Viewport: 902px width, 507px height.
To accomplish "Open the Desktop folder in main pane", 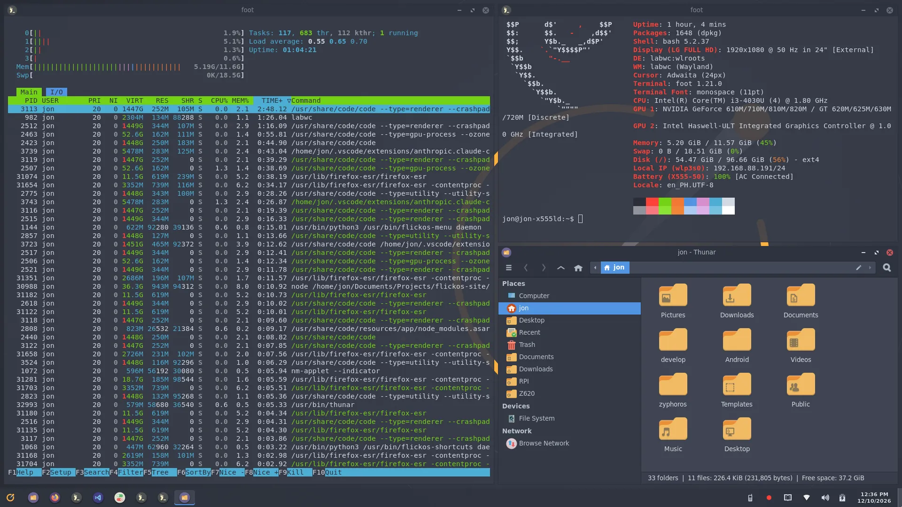I will (x=737, y=435).
